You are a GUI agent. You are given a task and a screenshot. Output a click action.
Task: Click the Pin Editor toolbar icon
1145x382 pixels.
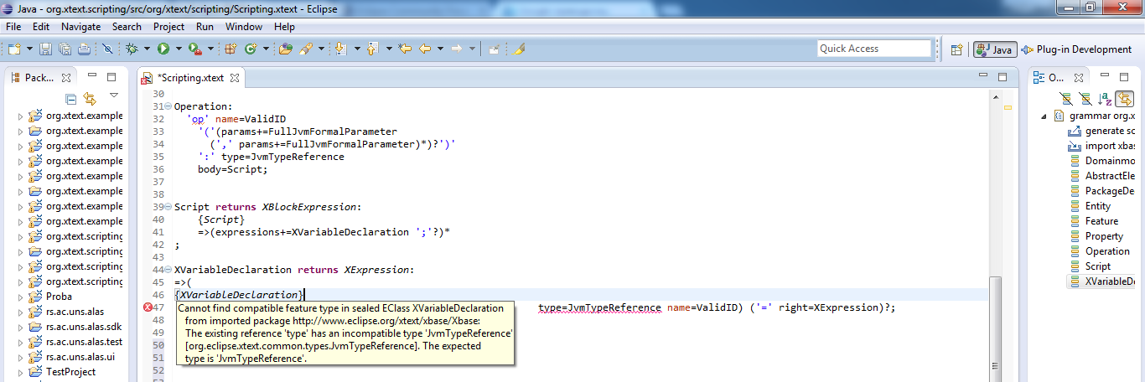click(495, 49)
